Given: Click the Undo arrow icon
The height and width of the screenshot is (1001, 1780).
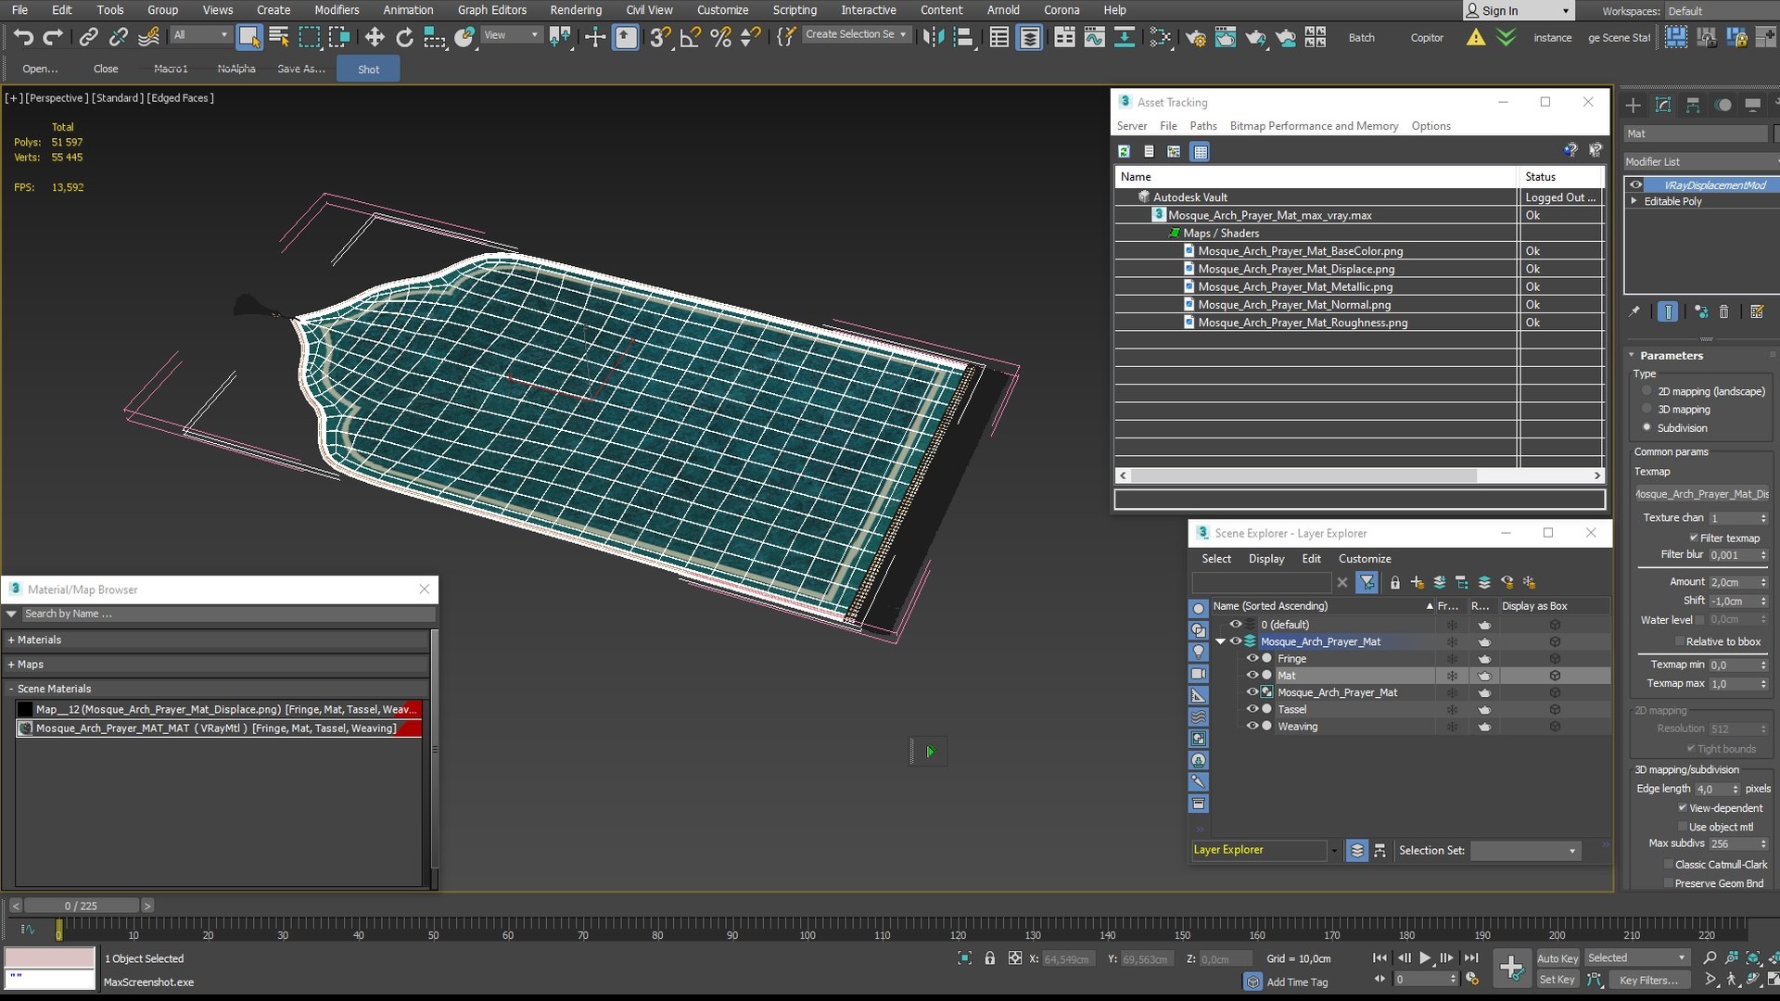Looking at the screenshot, I should [23, 37].
